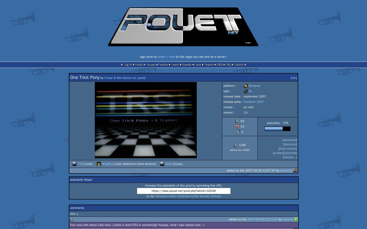The width and height of the screenshot is (367, 229).
Task: Share the prod on tumblr
Action: (x=195, y=196)
